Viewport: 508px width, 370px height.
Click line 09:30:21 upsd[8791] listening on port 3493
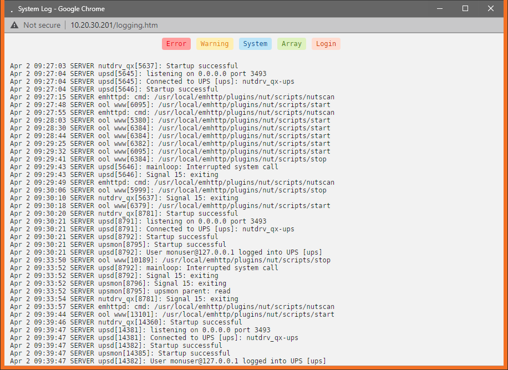click(138, 221)
